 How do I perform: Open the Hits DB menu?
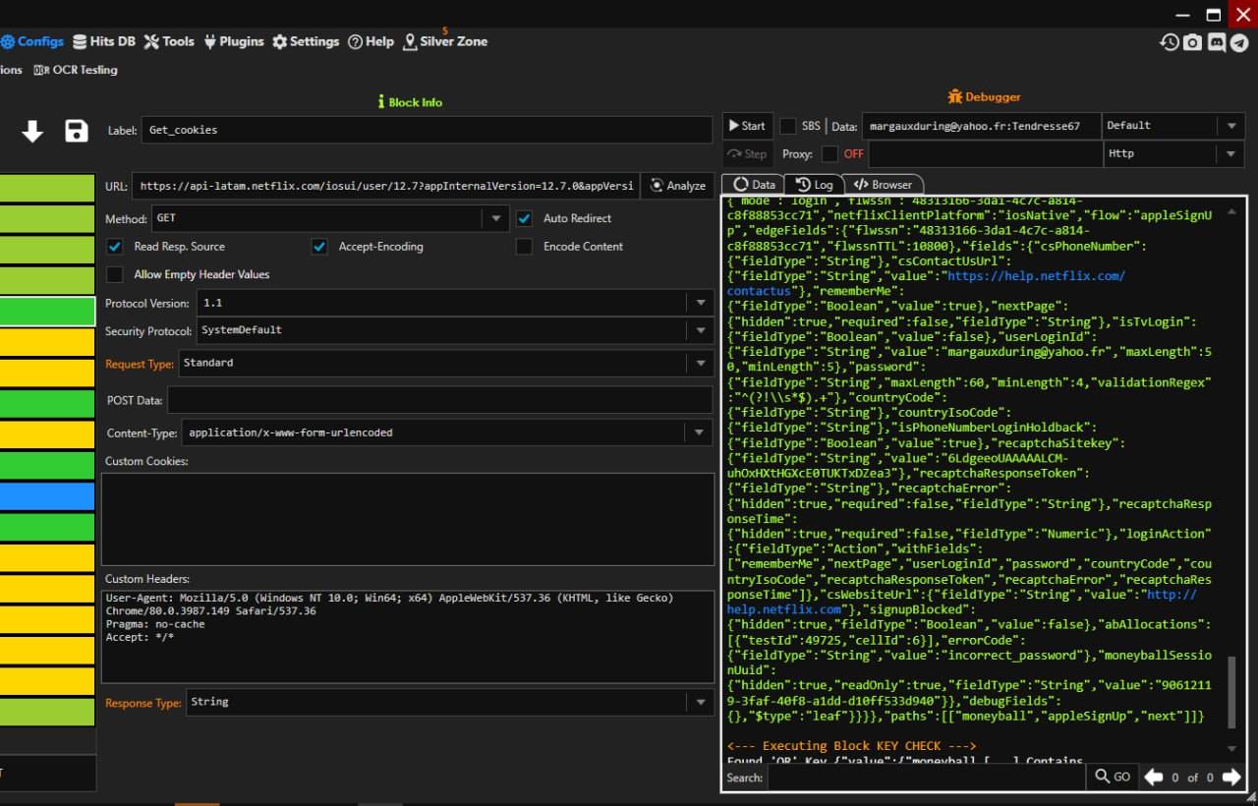tap(103, 41)
